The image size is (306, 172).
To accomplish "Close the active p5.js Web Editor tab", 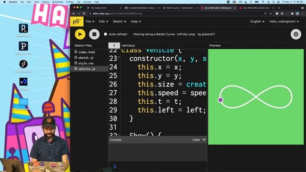I will tap(235, 8).
